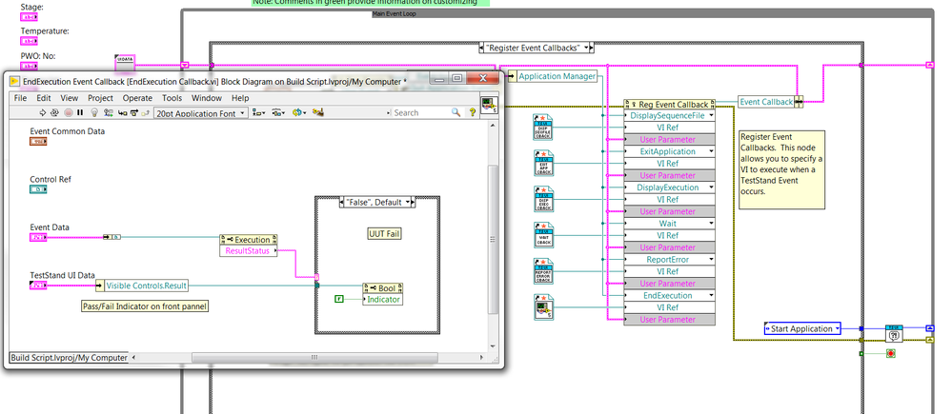Open the ReportError event dropdown
This screenshot has width=952, height=414.
point(710,260)
